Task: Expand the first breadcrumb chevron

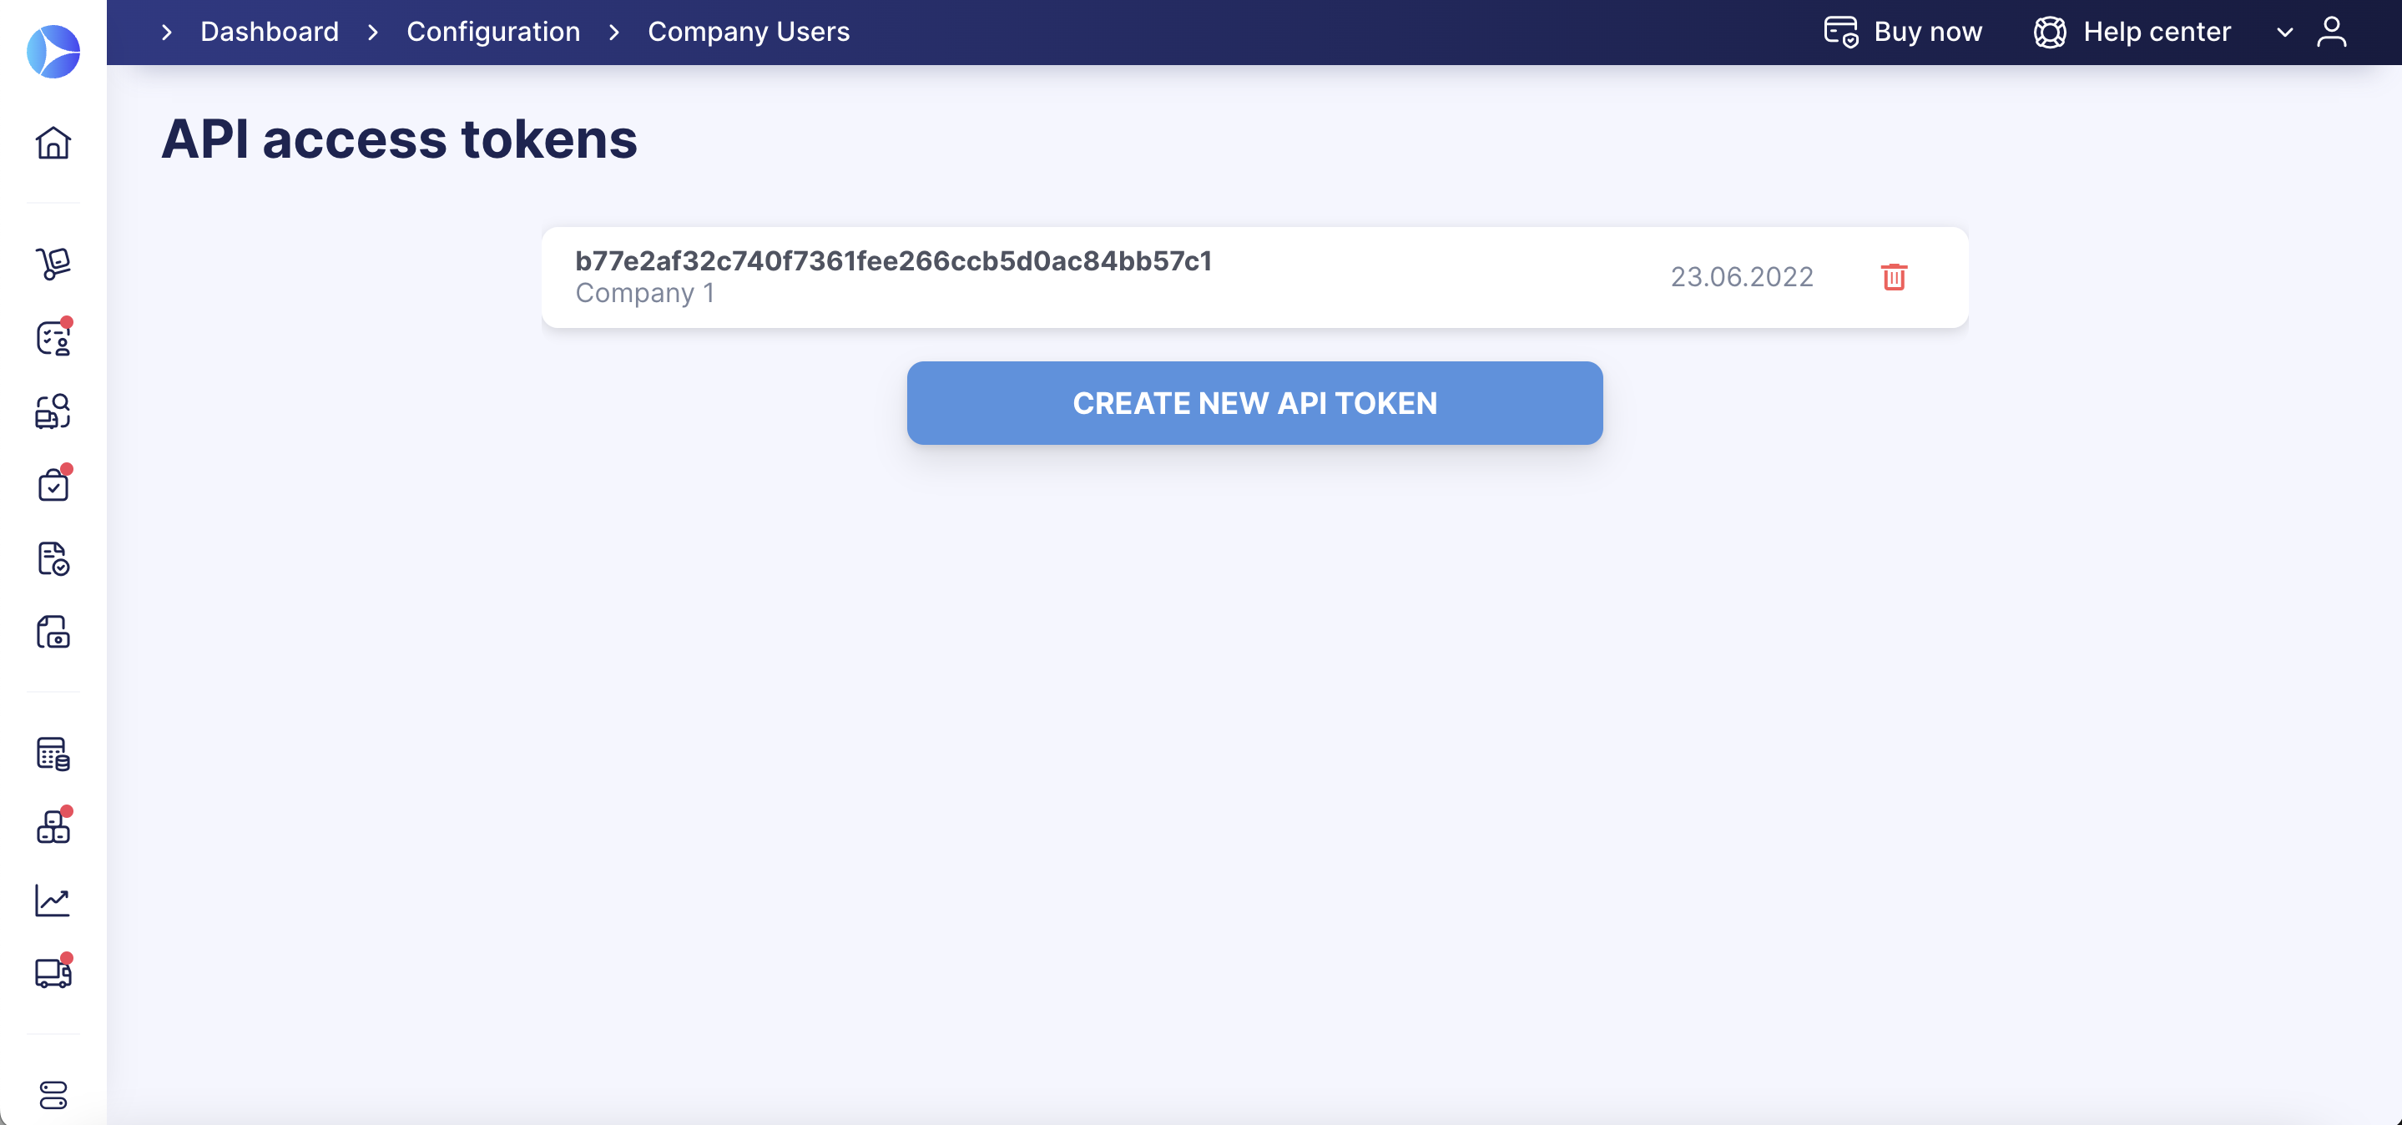Action: (x=167, y=32)
